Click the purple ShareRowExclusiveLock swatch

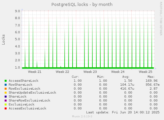click(6, 101)
